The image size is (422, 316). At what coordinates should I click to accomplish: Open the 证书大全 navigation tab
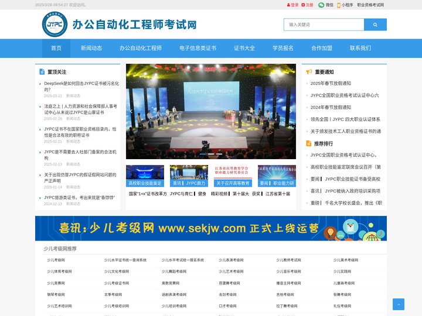tap(244, 49)
